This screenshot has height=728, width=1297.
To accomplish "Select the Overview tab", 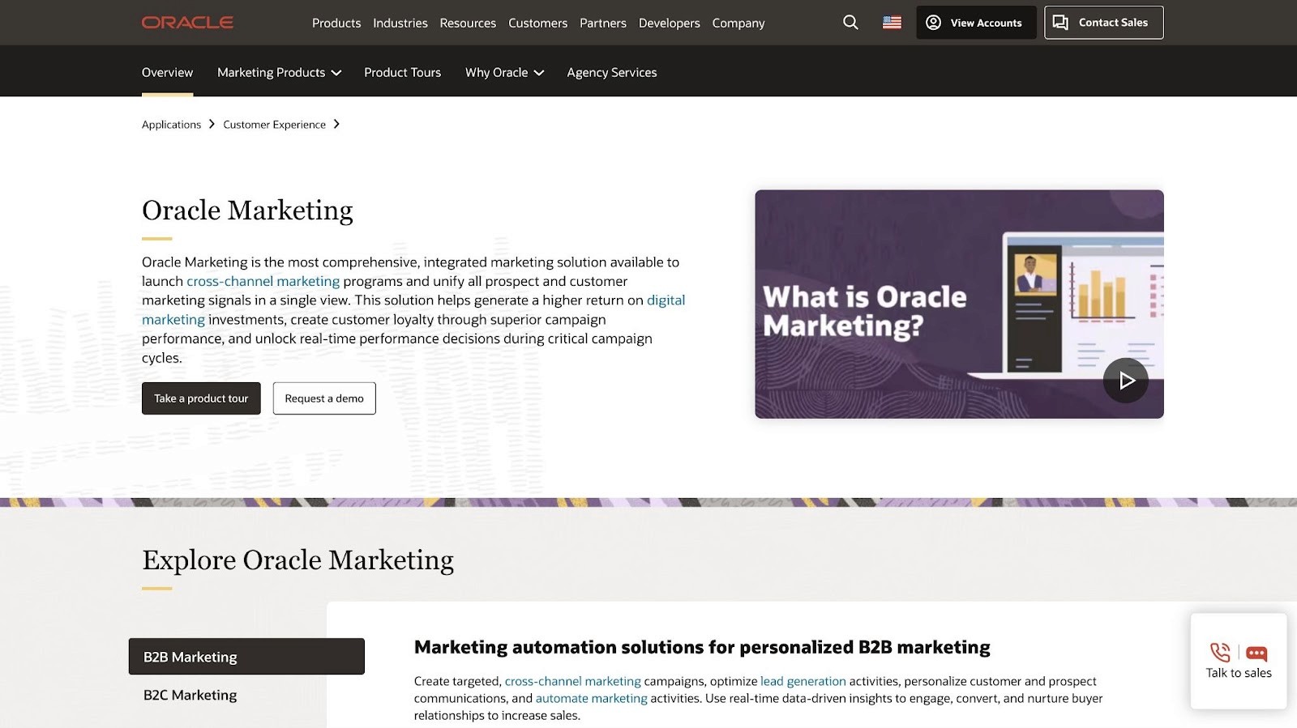I will [x=167, y=72].
